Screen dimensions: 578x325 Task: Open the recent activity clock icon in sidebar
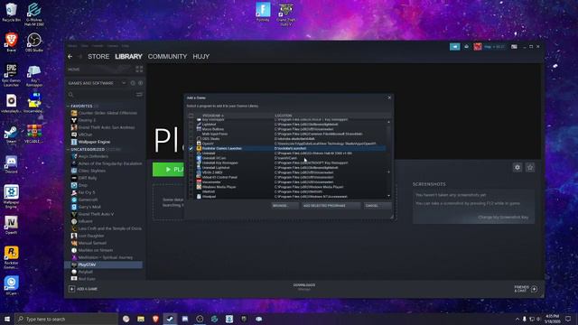[133, 83]
